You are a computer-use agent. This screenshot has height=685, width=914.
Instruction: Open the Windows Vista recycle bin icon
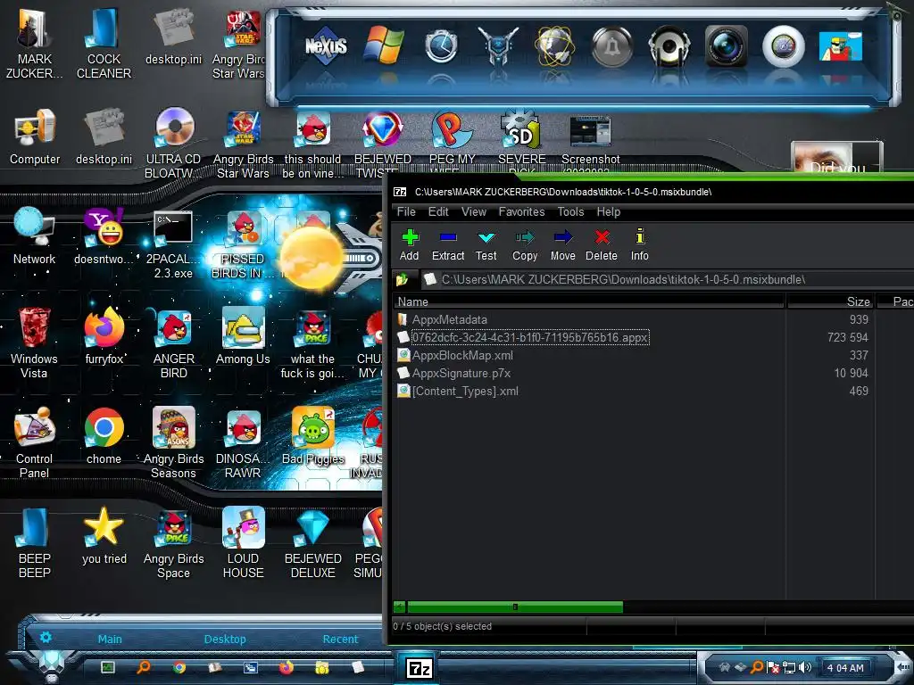(35, 343)
